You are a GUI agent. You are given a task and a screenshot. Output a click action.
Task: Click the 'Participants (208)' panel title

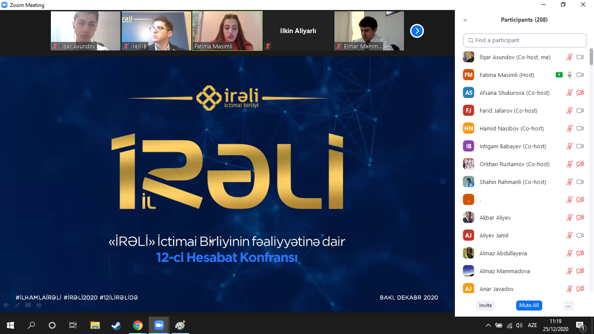524,20
